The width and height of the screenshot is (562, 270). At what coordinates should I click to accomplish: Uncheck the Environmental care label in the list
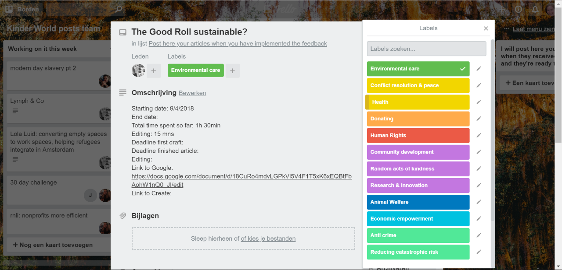(x=418, y=69)
